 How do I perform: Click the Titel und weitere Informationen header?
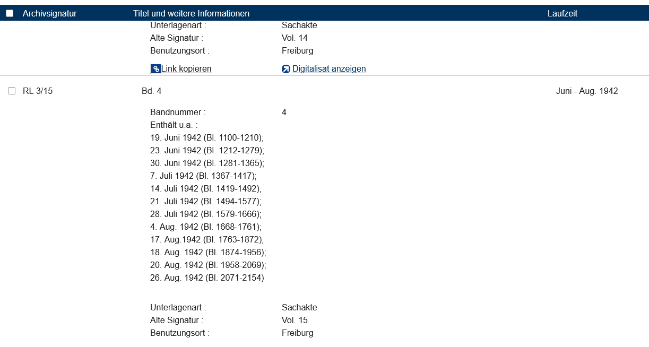click(191, 13)
